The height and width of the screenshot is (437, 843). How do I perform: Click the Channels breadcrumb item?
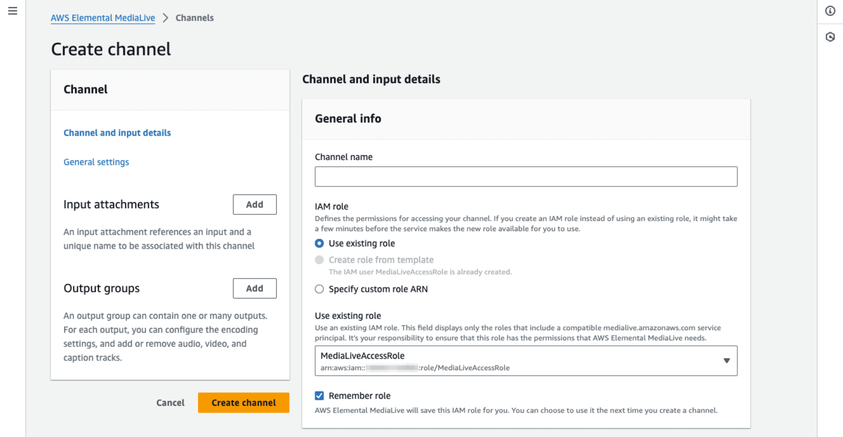(x=194, y=18)
